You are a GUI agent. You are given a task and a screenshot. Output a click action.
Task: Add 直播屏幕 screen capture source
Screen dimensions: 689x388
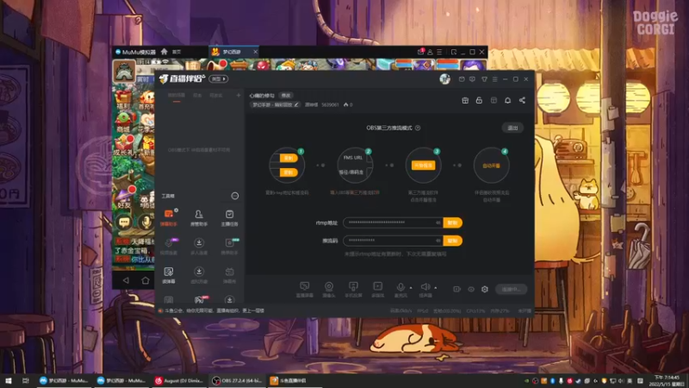pos(305,290)
